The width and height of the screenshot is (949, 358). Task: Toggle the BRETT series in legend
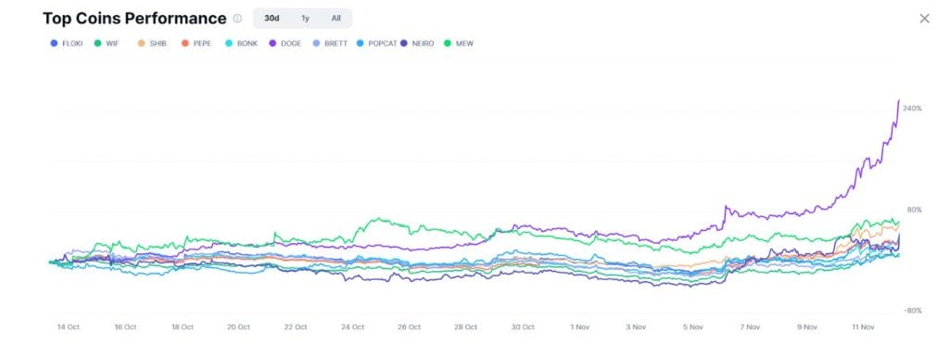(x=329, y=44)
